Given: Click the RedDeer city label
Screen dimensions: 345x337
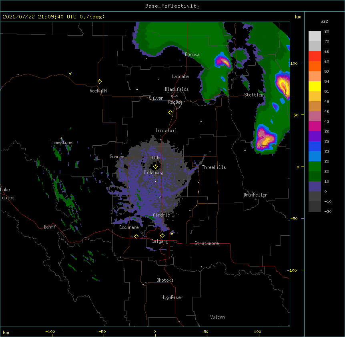Looking at the screenshot, I should [x=176, y=102].
